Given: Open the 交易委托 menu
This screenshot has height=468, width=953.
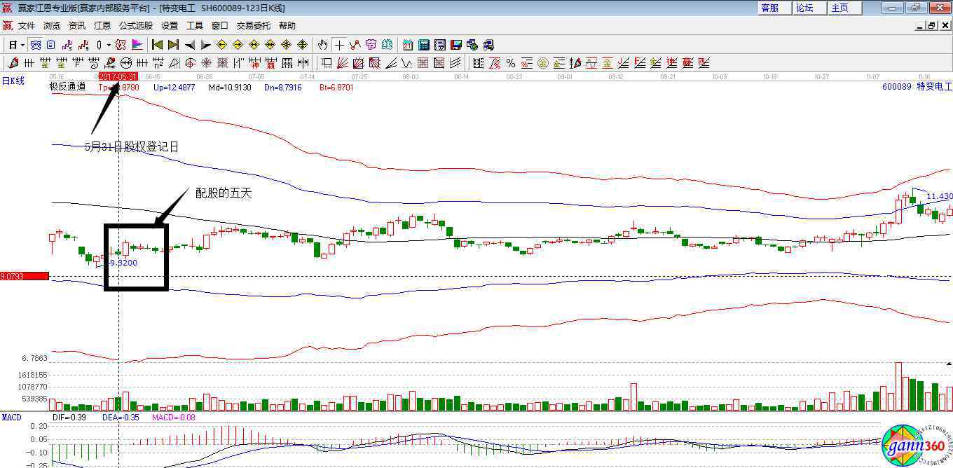Looking at the screenshot, I should 254,26.
